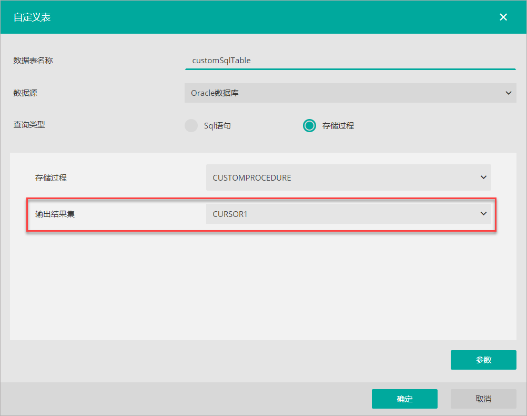Click the 存储过程 label beside CUSTOMPROCEDURE
527x416 pixels.
51,178
